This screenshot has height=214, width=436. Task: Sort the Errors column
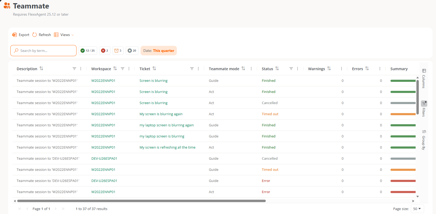(x=367, y=69)
